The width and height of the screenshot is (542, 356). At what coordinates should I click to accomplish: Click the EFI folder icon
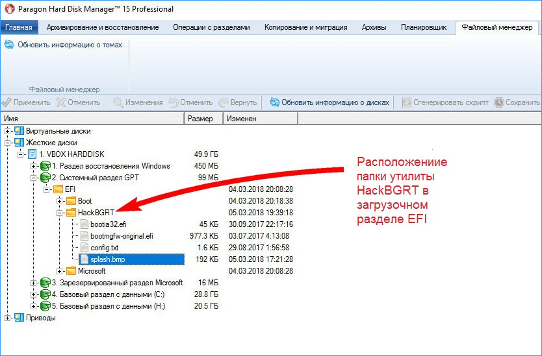coord(58,189)
